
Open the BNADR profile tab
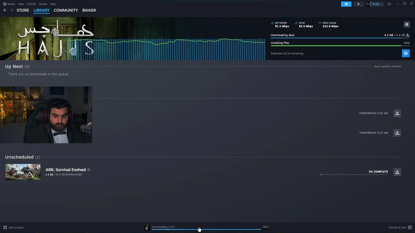coord(89,10)
